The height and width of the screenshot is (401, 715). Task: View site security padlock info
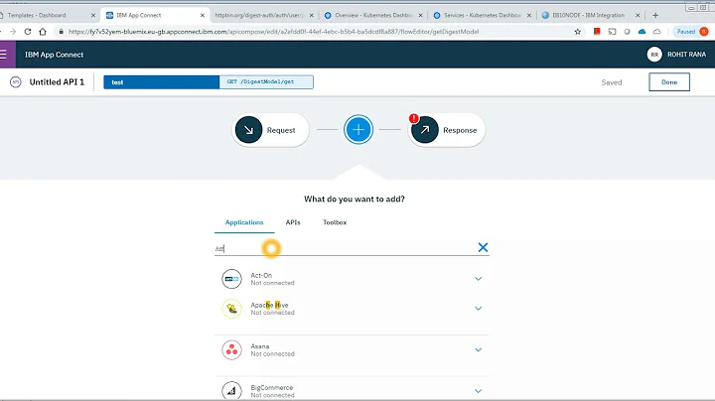62,32
